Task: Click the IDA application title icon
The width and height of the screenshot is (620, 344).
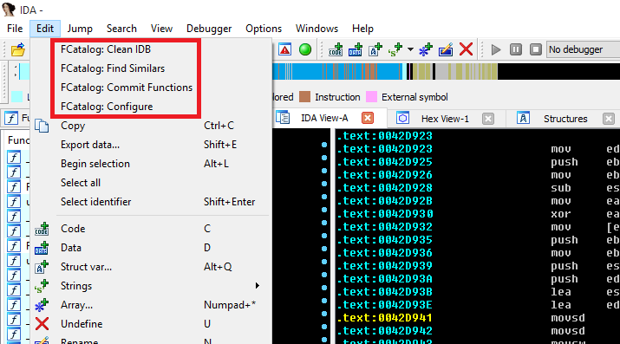Action: pos(9,9)
